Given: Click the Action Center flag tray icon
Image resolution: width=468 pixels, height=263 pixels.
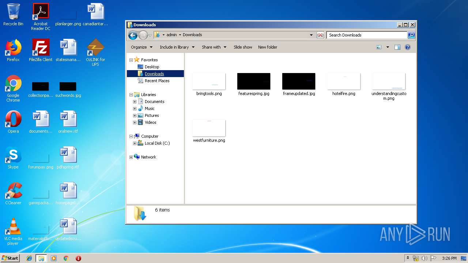Looking at the screenshot, I should (433, 258).
